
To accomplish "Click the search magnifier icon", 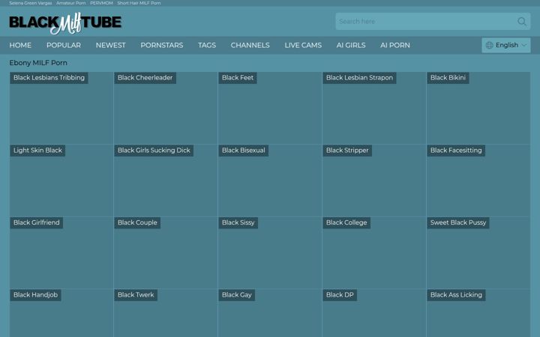I will click(522, 22).
